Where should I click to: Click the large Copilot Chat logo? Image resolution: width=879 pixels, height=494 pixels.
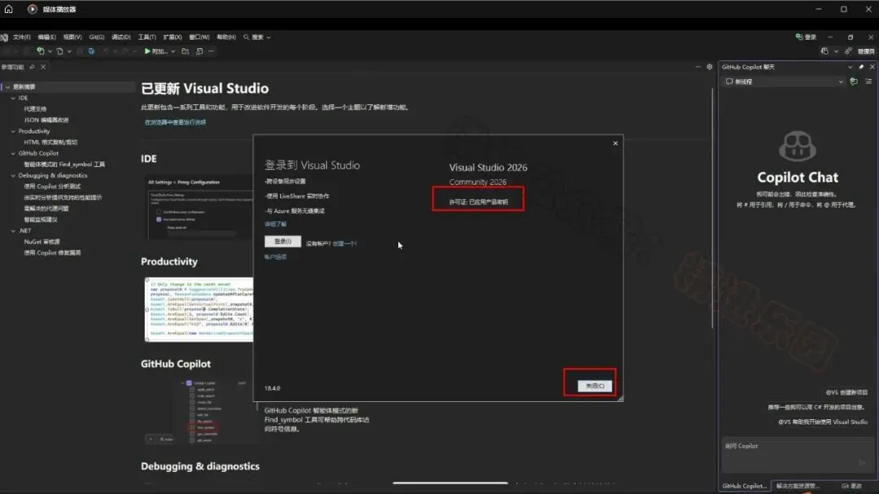(x=798, y=146)
